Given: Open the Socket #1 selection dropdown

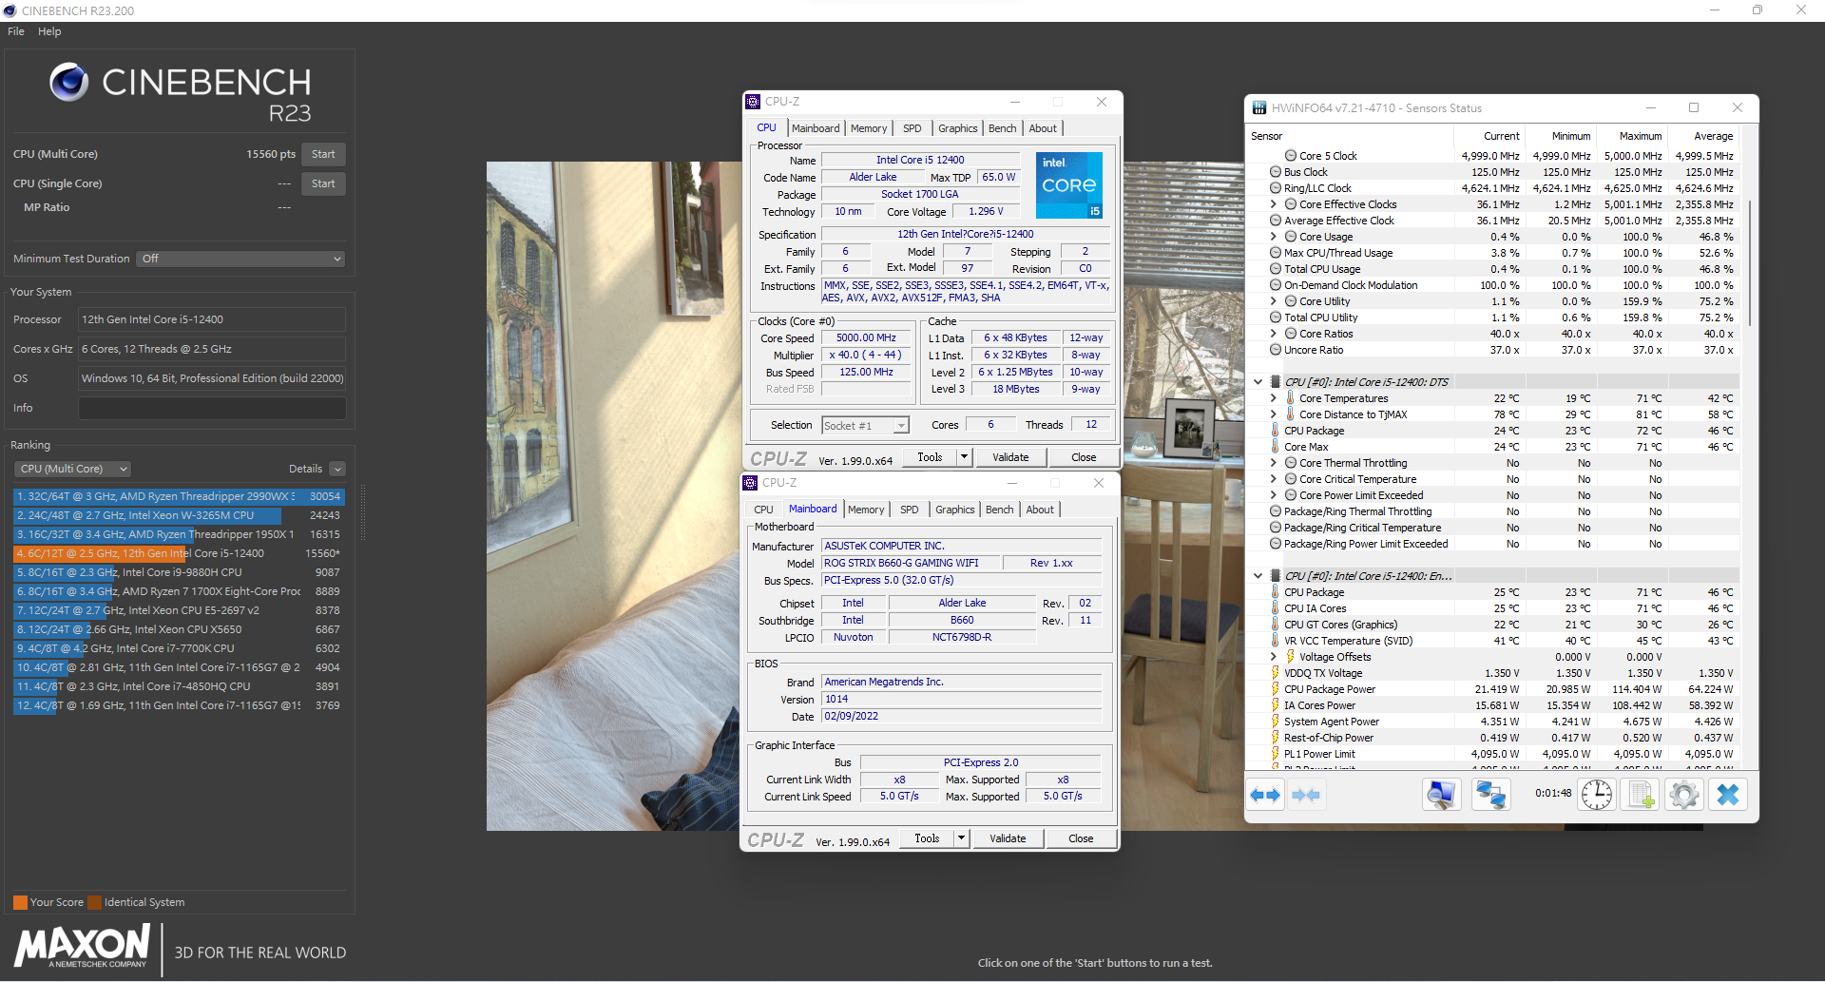Looking at the screenshot, I should coord(901,426).
